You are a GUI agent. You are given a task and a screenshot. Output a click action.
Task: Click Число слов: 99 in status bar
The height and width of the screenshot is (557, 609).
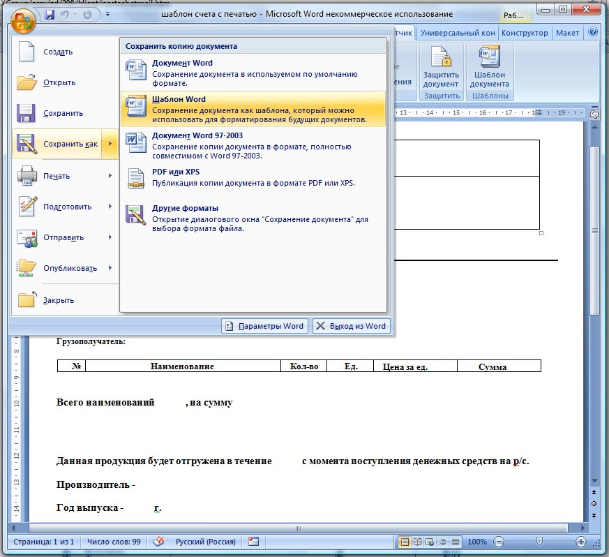[x=114, y=542]
